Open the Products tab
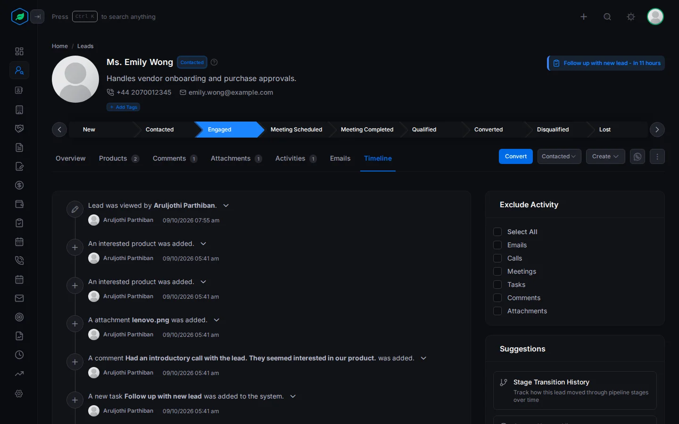This screenshot has width=679, height=424. pos(119,158)
